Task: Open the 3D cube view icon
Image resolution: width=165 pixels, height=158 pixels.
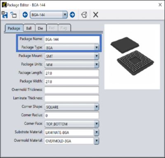Action: pos(84,15)
